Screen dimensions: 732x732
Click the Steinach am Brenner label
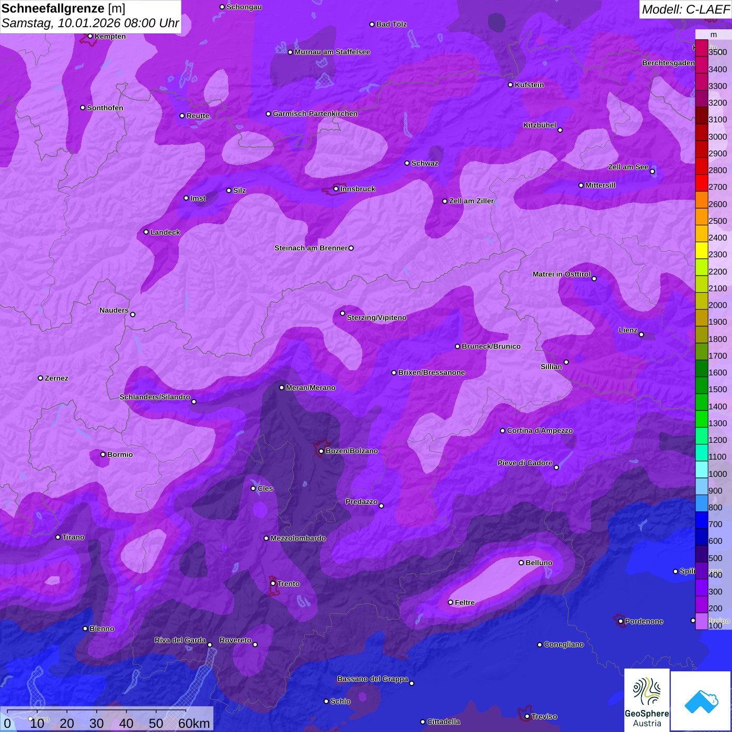tap(311, 248)
